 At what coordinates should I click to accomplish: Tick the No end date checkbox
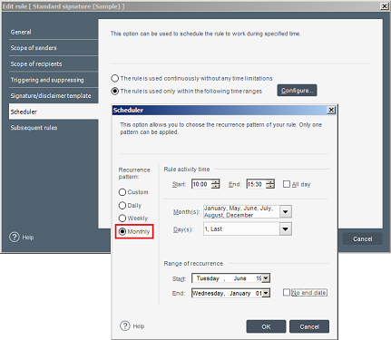[287, 292]
